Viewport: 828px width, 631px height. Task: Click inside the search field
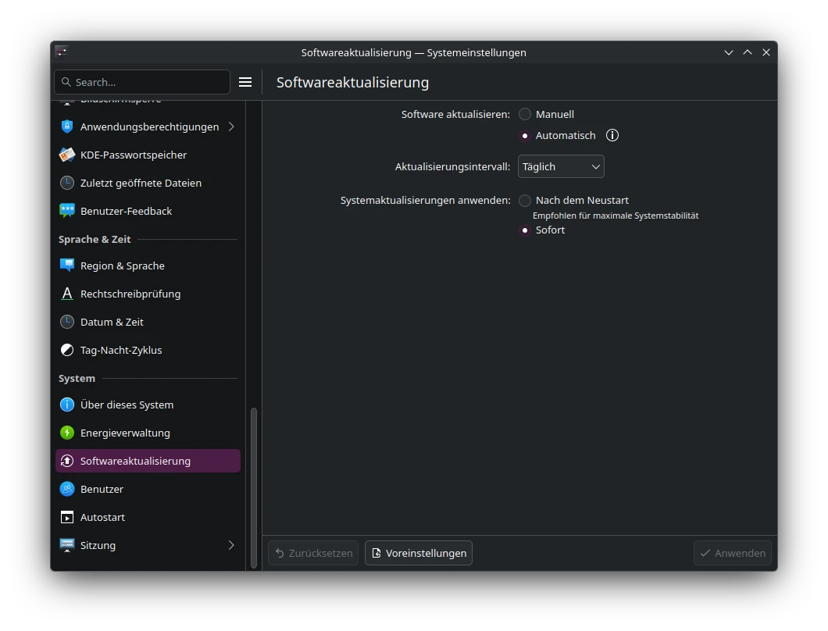tap(141, 81)
